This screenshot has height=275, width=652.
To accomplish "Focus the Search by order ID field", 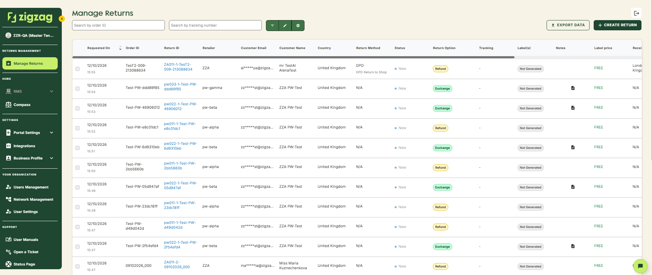I will (118, 25).
